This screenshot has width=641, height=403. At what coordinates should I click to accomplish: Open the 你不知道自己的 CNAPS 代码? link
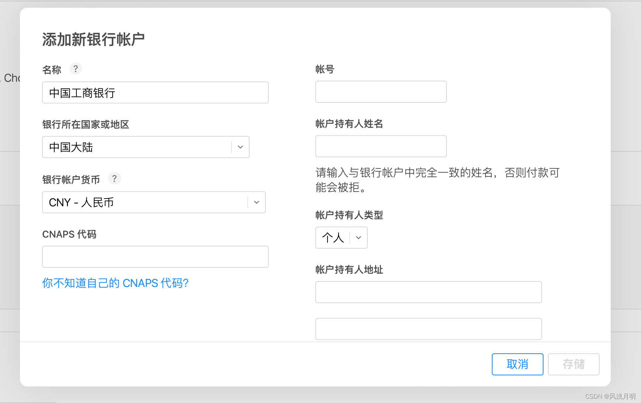(x=115, y=283)
